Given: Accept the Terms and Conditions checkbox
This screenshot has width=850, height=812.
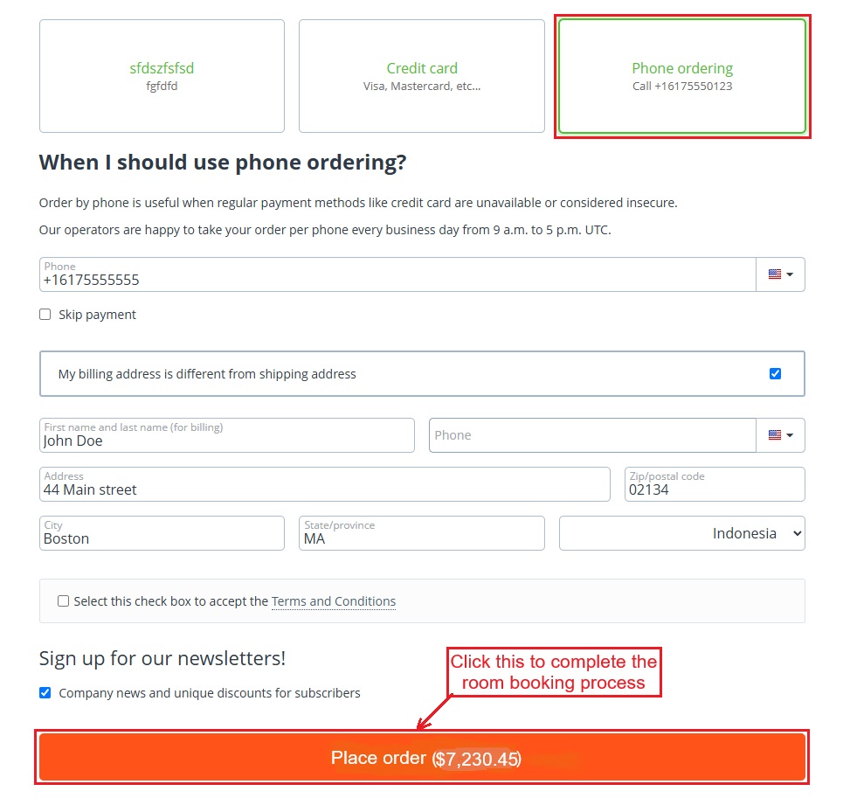Looking at the screenshot, I should coord(63,601).
